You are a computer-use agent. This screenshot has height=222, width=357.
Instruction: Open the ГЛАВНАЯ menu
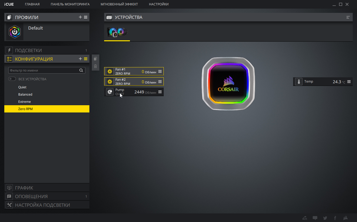pyautogui.click(x=32, y=4)
